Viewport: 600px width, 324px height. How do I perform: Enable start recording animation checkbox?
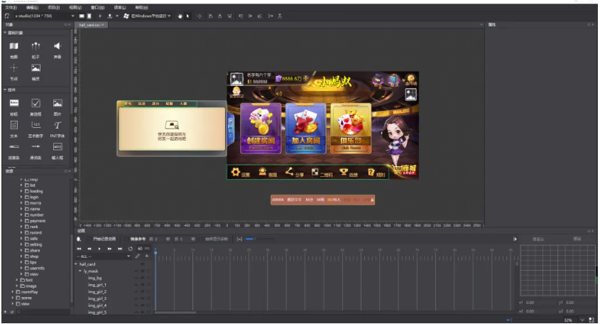click(89, 239)
